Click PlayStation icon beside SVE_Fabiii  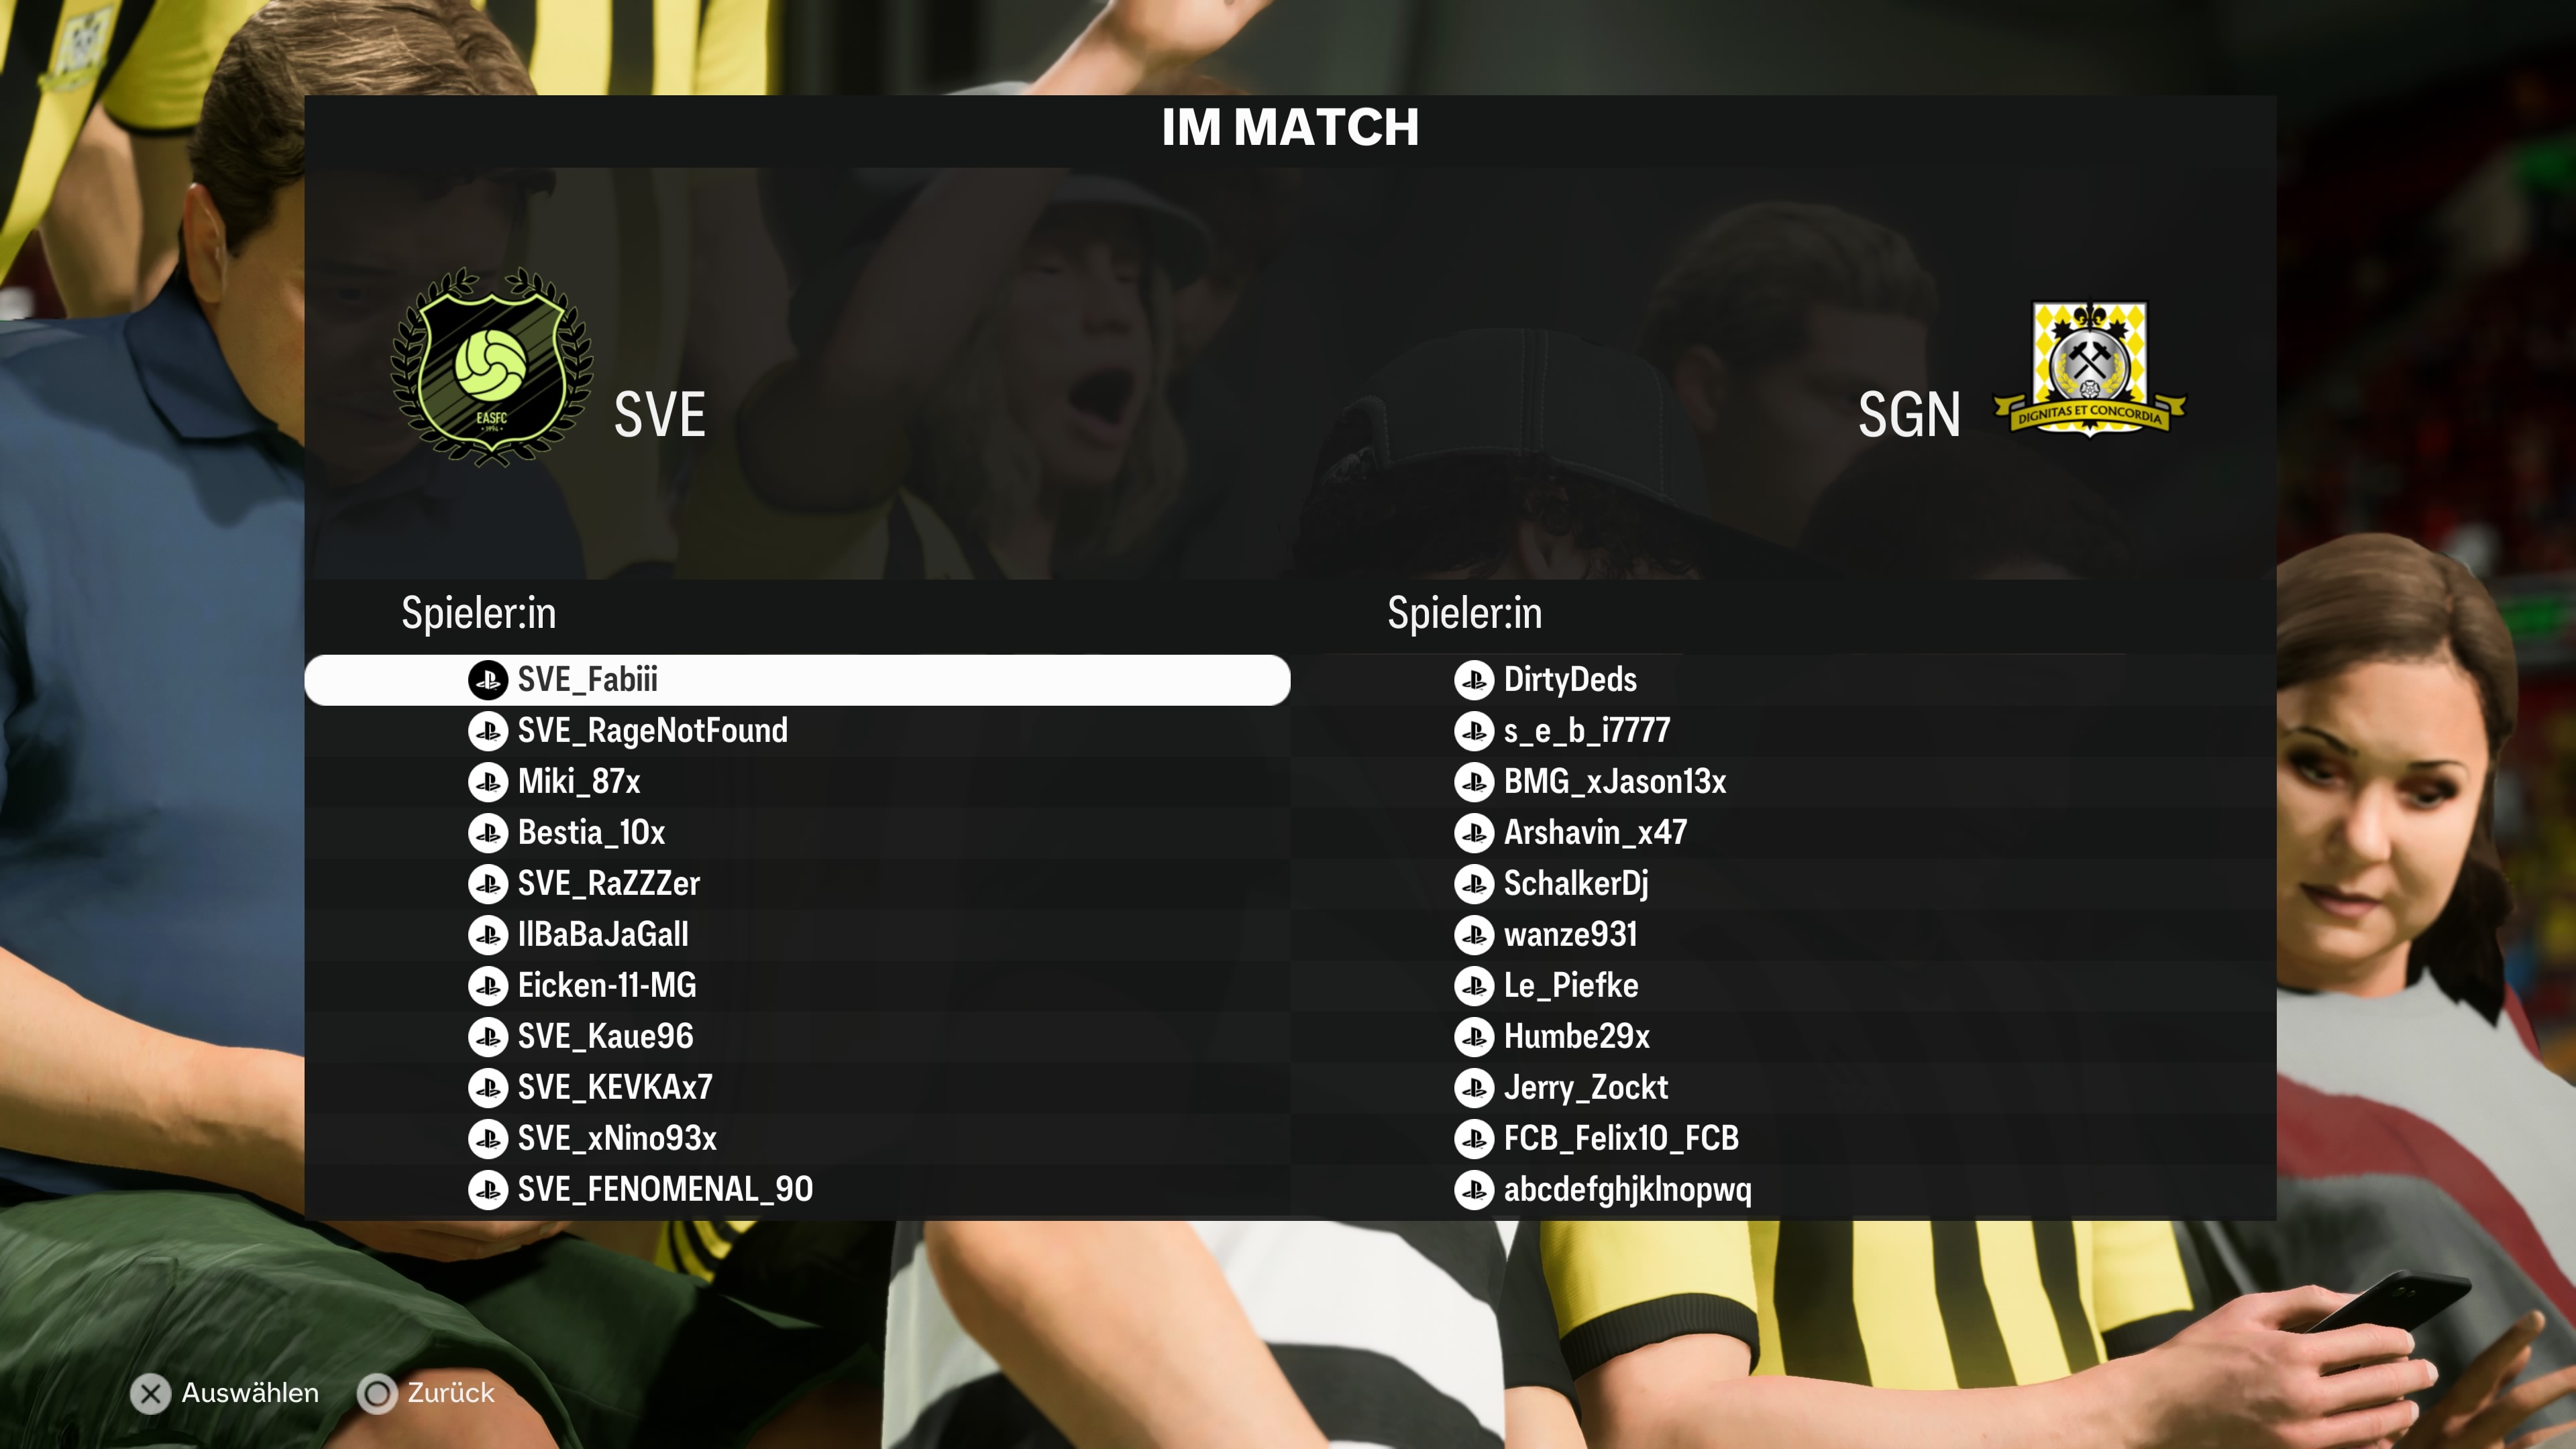488,680
